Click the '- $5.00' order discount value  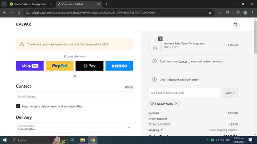pyautogui.click(x=233, y=124)
